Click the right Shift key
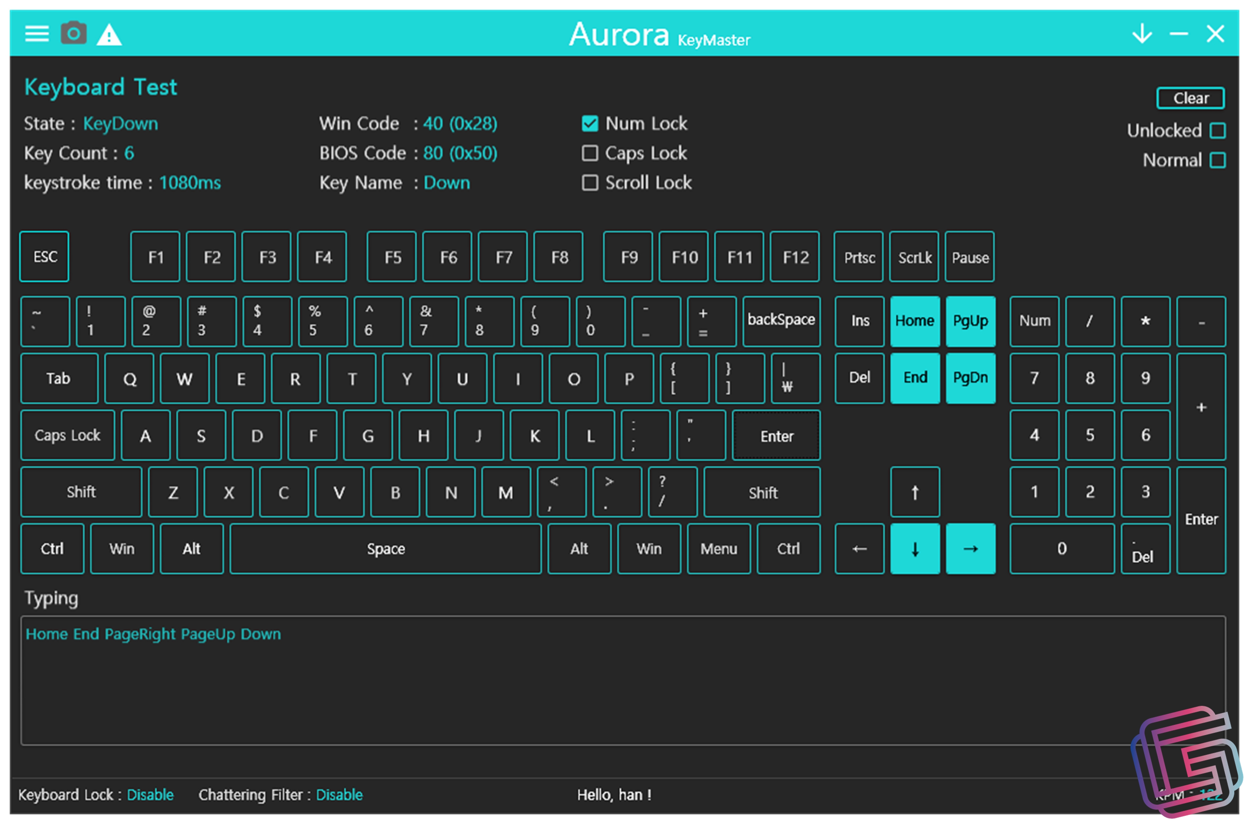 762,492
